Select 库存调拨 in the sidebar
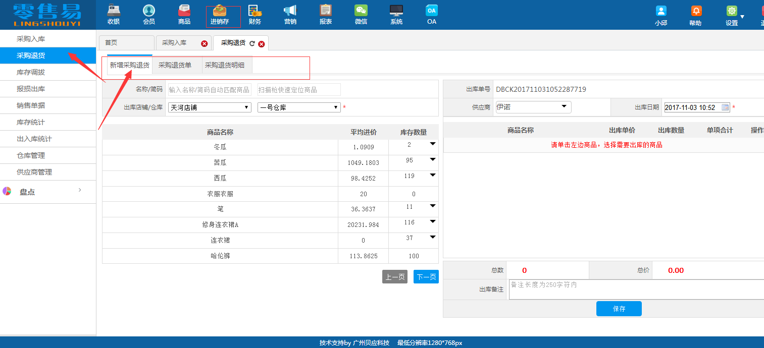This screenshot has width=764, height=348. 31,72
